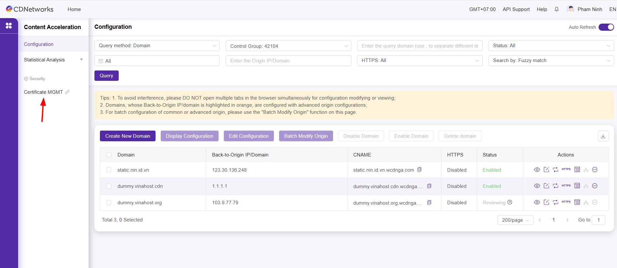Click previous page arrow in pagination

pyautogui.click(x=540, y=220)
